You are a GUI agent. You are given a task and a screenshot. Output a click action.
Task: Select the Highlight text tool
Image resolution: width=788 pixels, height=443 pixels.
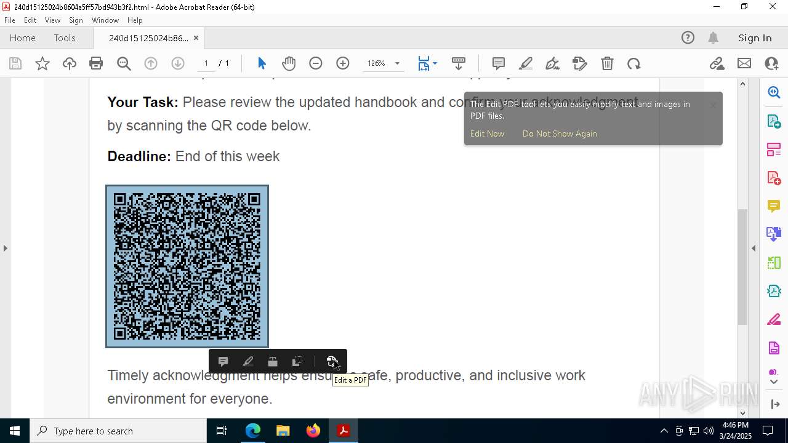click(x=526, y=63)
